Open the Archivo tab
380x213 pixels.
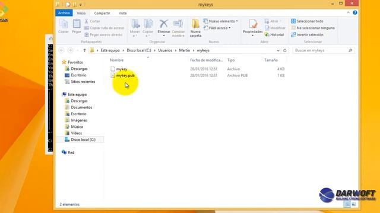[x=64, y=13]
